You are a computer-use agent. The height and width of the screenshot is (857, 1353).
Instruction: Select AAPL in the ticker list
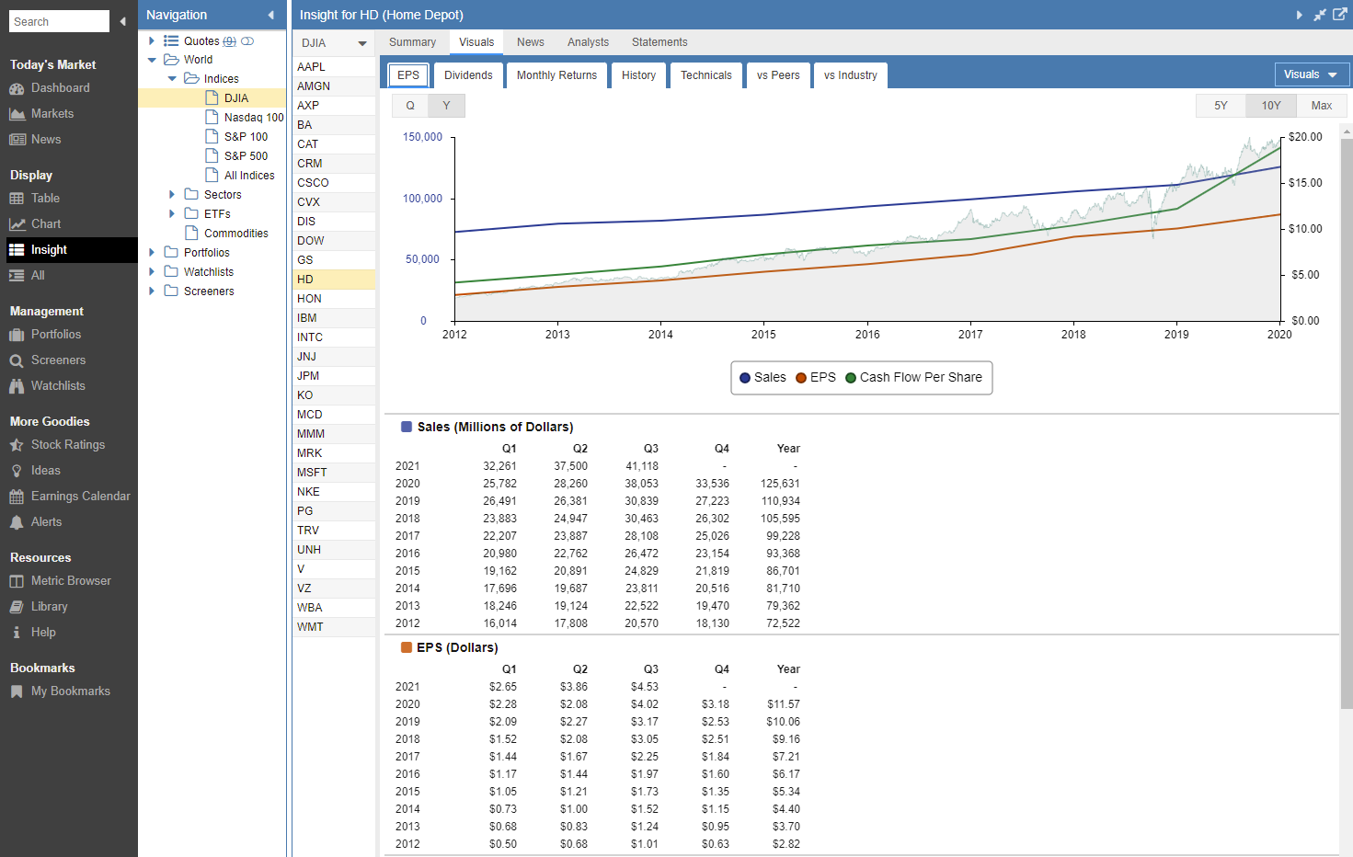(334, 67)
